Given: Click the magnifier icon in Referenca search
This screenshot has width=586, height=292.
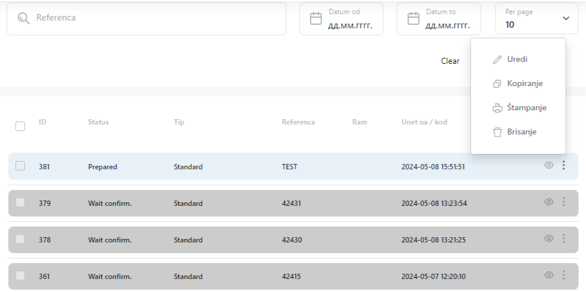Looking at the screenshot, I should click(x=24, y=18).
